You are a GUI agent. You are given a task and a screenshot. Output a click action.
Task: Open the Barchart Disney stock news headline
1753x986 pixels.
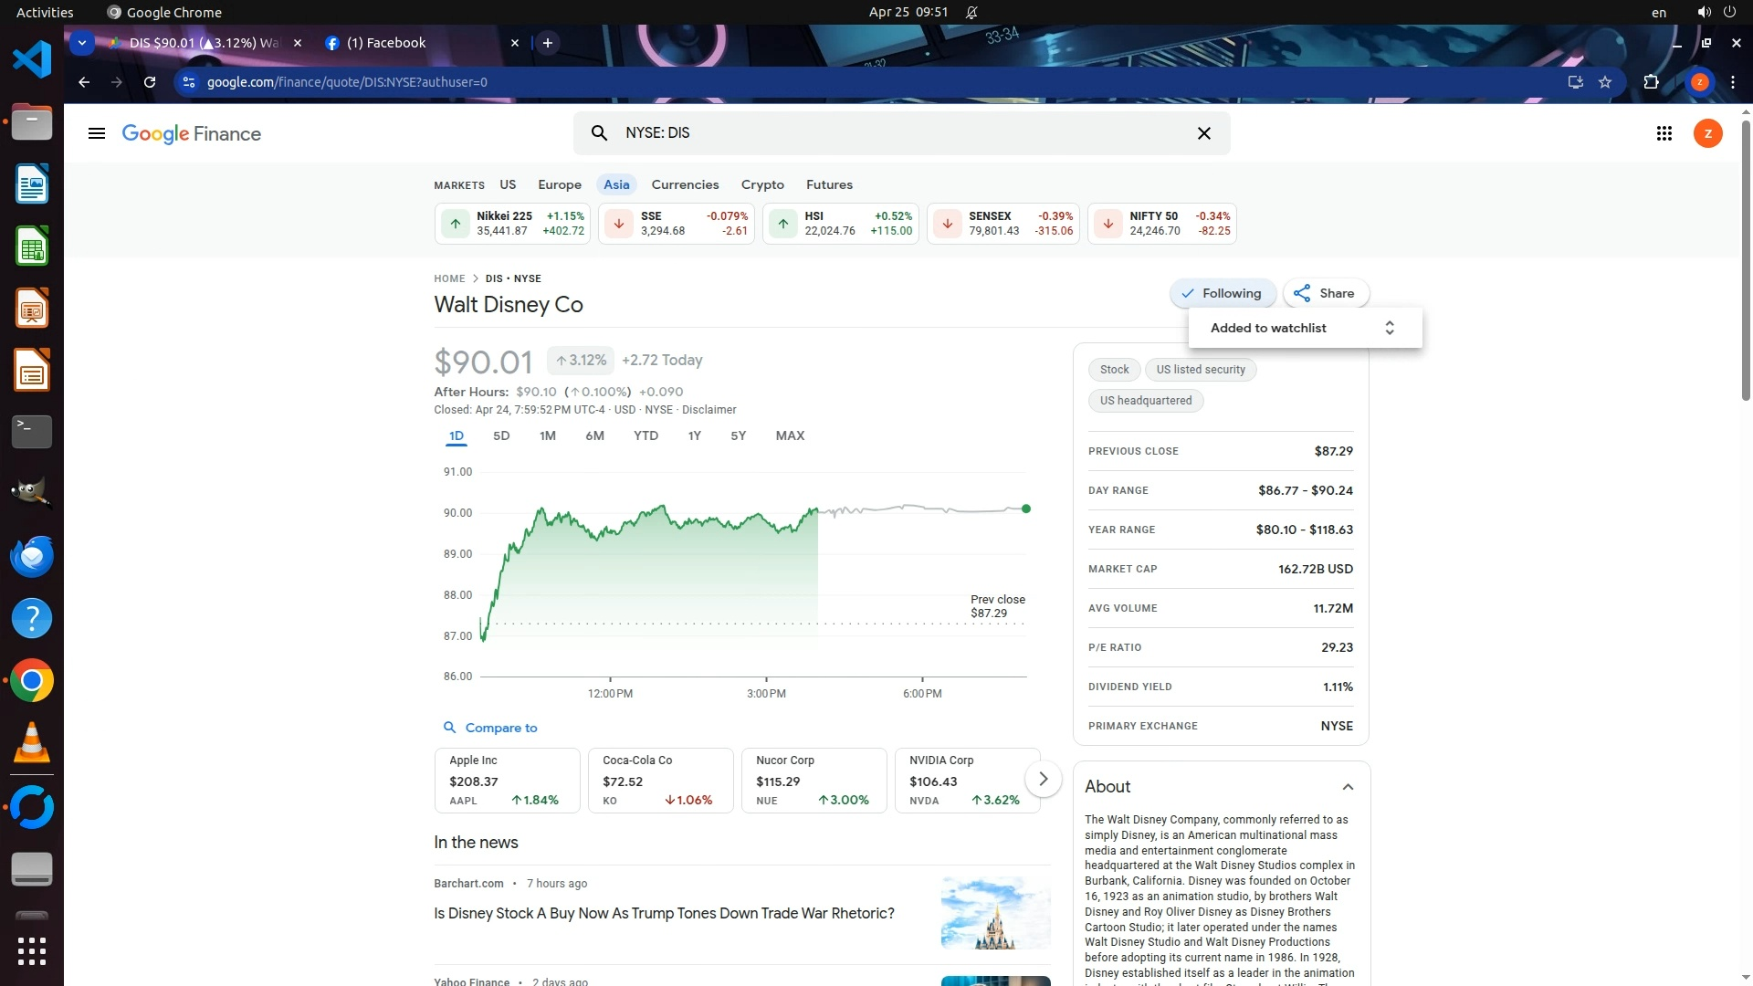point(664,913)
